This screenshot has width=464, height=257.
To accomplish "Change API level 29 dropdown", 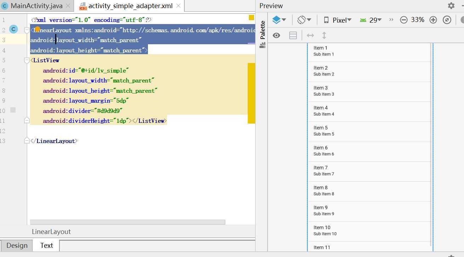I will pos(371,20).
